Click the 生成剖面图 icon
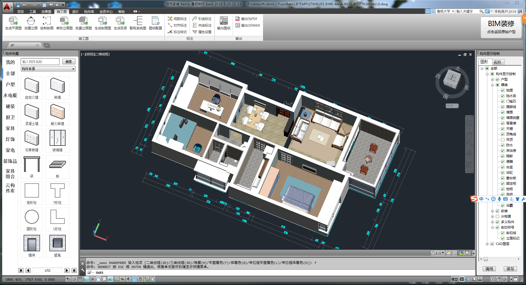Viewport: 526px width, 285px height. tap(103, 23)
